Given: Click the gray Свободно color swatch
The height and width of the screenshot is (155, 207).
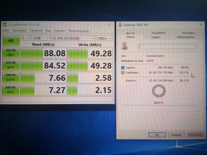Looking at the screenshot, I should (x=123, y=72).
